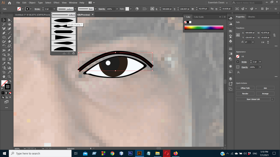Open stroke color dropdown in control bar

31,9
